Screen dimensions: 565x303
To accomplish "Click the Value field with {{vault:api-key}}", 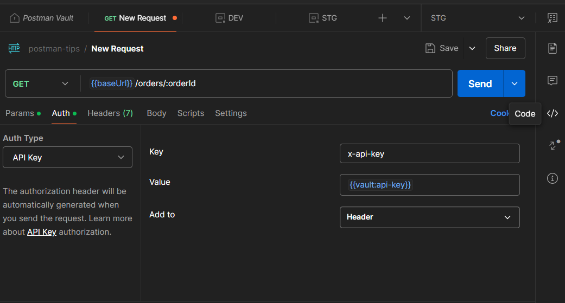I will [x=429, y=185].
